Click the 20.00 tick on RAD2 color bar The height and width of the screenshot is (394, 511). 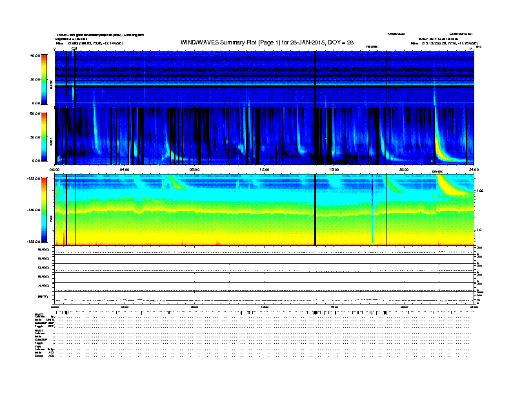(35, 79)
